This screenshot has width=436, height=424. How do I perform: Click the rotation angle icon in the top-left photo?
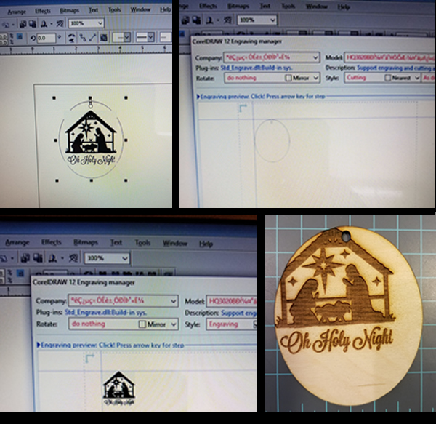33,38
